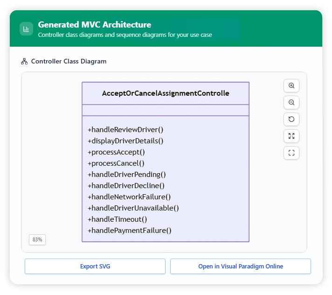332x295 pixels.
Task: Select the +handleDriverPending() method
Action: [x=127, y=175]
